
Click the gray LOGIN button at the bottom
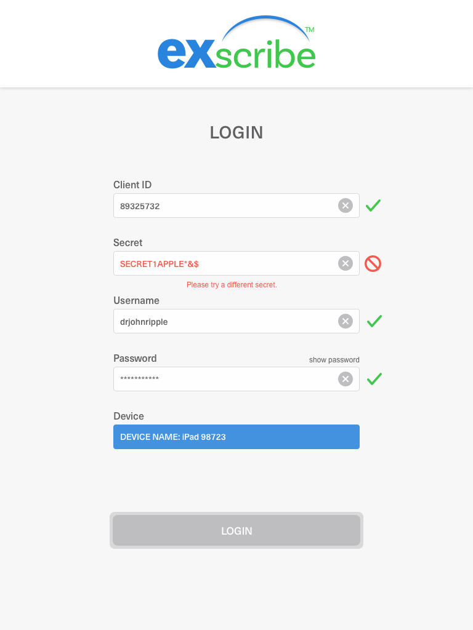click(x=236, y=530)
